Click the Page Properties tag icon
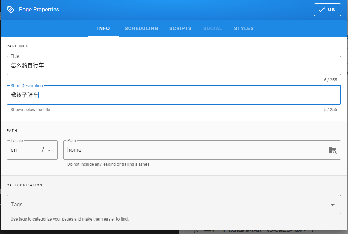Screen dimensions: 348x234 (11, 10)
